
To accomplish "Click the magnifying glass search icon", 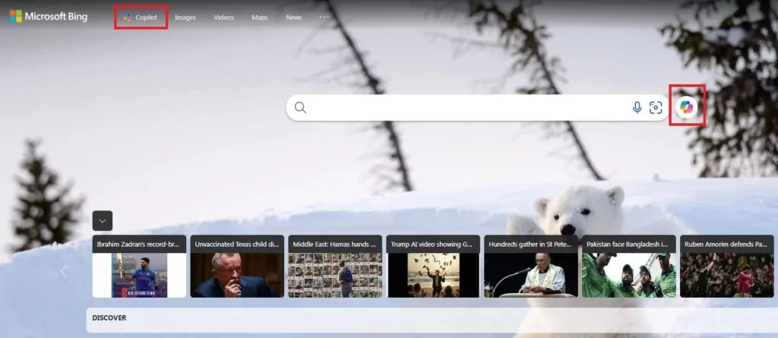I will [x=300, y=108].
